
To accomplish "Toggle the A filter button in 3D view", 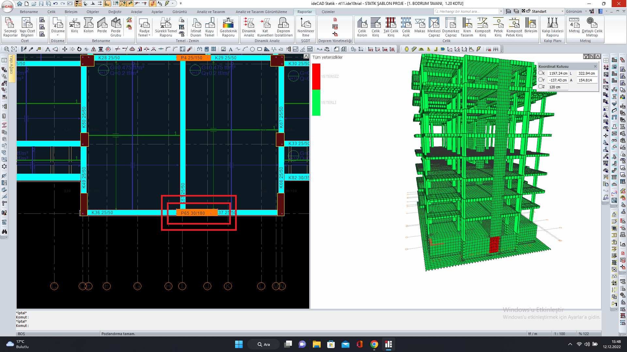I will (x=598, y=56).
